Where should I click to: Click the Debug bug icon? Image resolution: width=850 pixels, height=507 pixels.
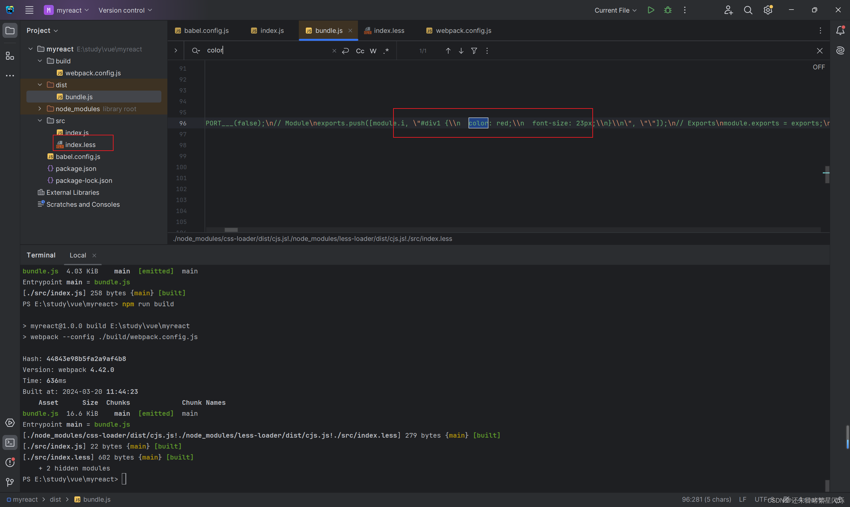[x=667, y=10]
